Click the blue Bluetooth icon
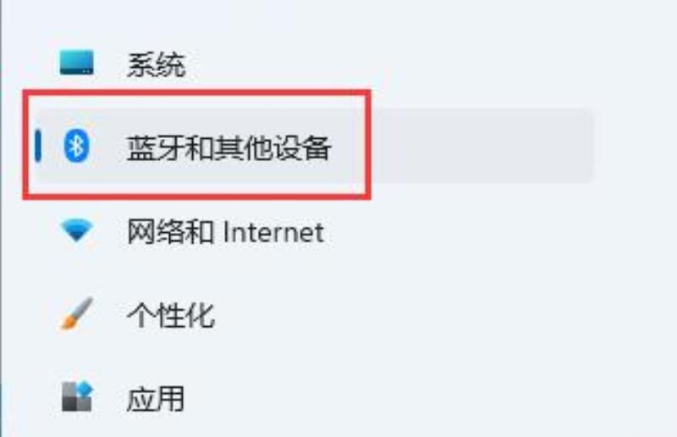 76,147
